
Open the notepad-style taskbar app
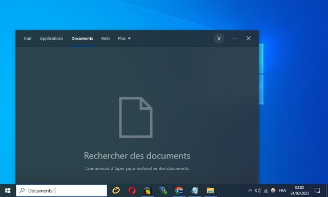point(195,190)
